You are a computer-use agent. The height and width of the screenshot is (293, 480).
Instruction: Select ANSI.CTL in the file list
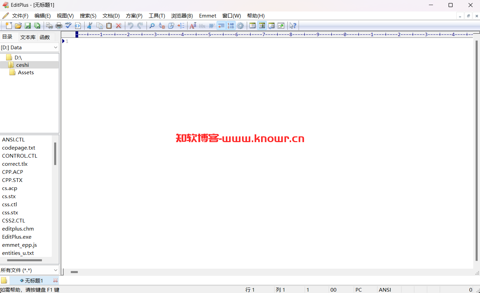click(x=13, y=140)
